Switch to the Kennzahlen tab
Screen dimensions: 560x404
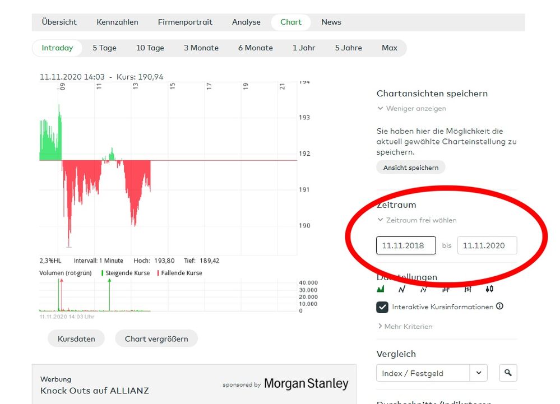[x=117, y=22]
